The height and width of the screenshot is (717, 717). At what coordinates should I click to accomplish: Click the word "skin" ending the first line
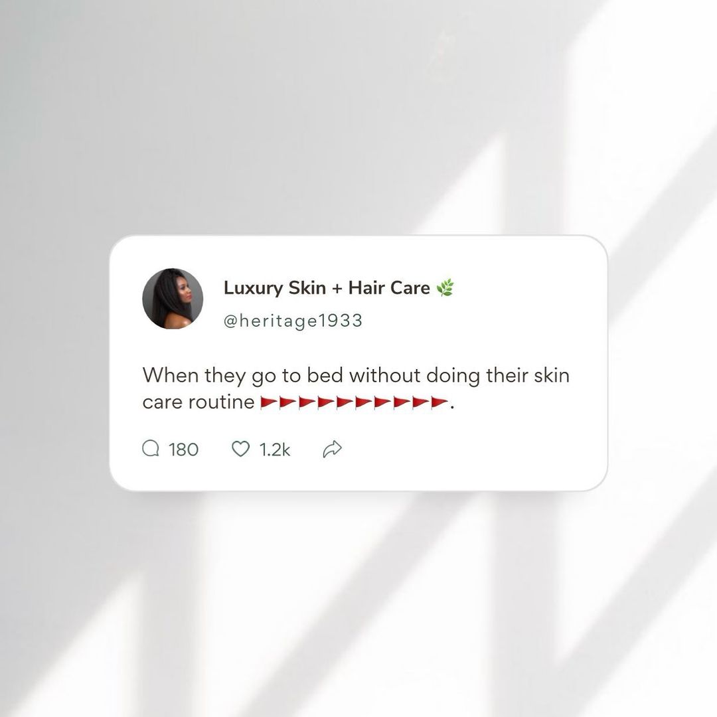point(552,375)
